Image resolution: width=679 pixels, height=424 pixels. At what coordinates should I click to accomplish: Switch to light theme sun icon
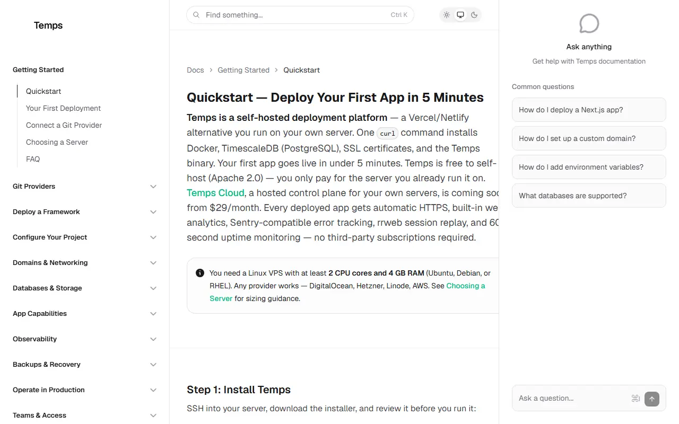click(447, 15)
